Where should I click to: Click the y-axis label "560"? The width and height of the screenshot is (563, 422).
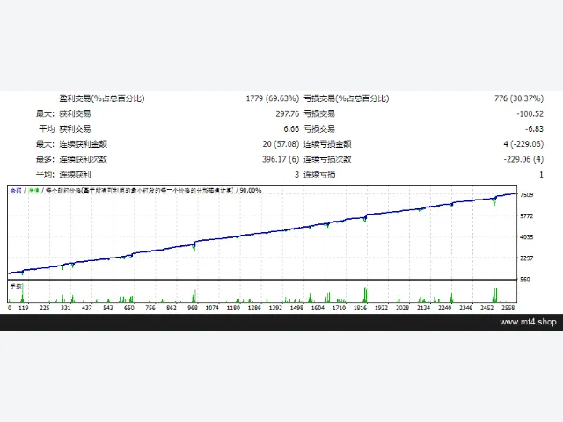pos(525,280)
